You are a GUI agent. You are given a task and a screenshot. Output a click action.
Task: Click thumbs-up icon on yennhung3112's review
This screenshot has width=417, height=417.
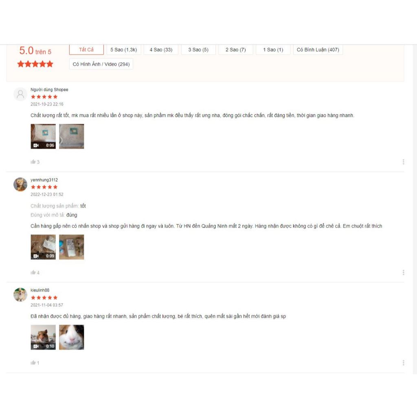33,272
